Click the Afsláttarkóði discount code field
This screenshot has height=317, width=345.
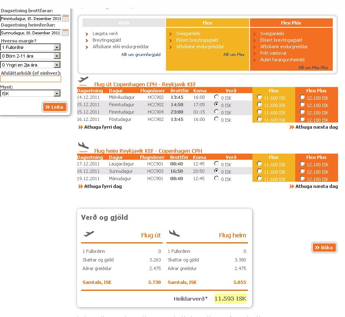(x=31, y=79)
